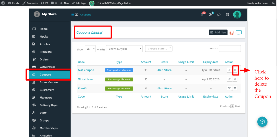Delete the Free15 coupon
The image size is (277, 137).
(x=235, y=88)
